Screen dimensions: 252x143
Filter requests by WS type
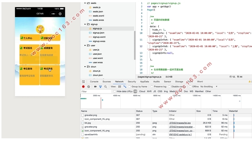(x=191, y=91)
